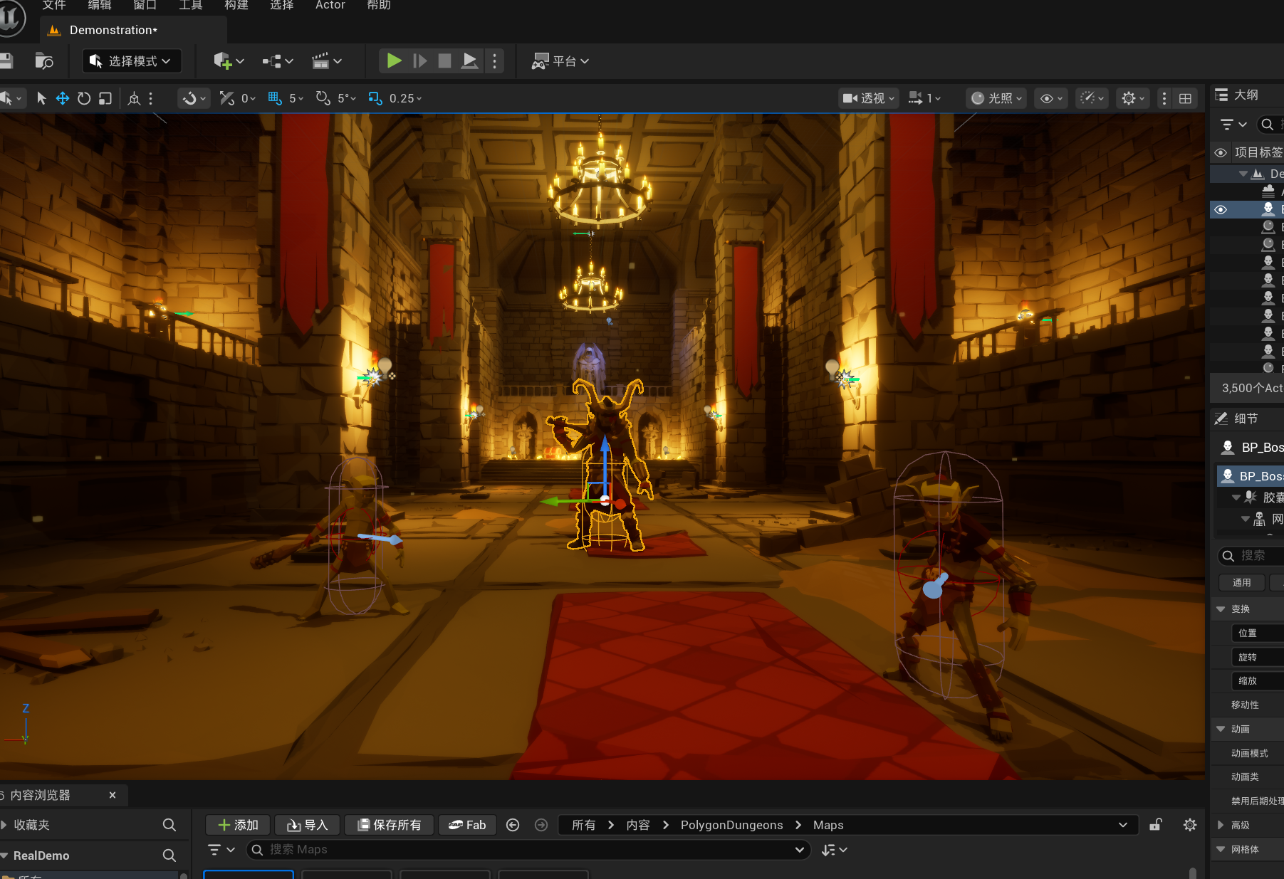Image resolution: width=1284 pixels, height=879 pixels.
Task: Select the Scale tool in viewport toolbar
Action: (105, 98)
